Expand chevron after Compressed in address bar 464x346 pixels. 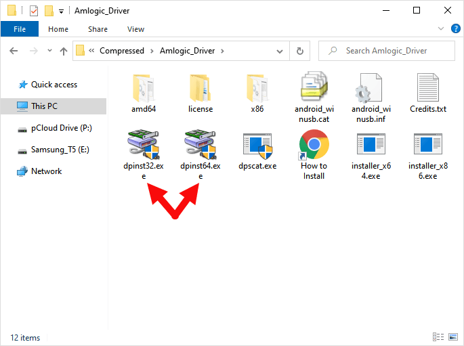(x=152, y=51)
